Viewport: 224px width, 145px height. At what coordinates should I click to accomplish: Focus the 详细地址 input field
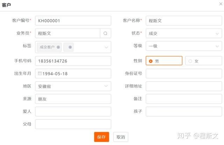(x=184, y=86)
